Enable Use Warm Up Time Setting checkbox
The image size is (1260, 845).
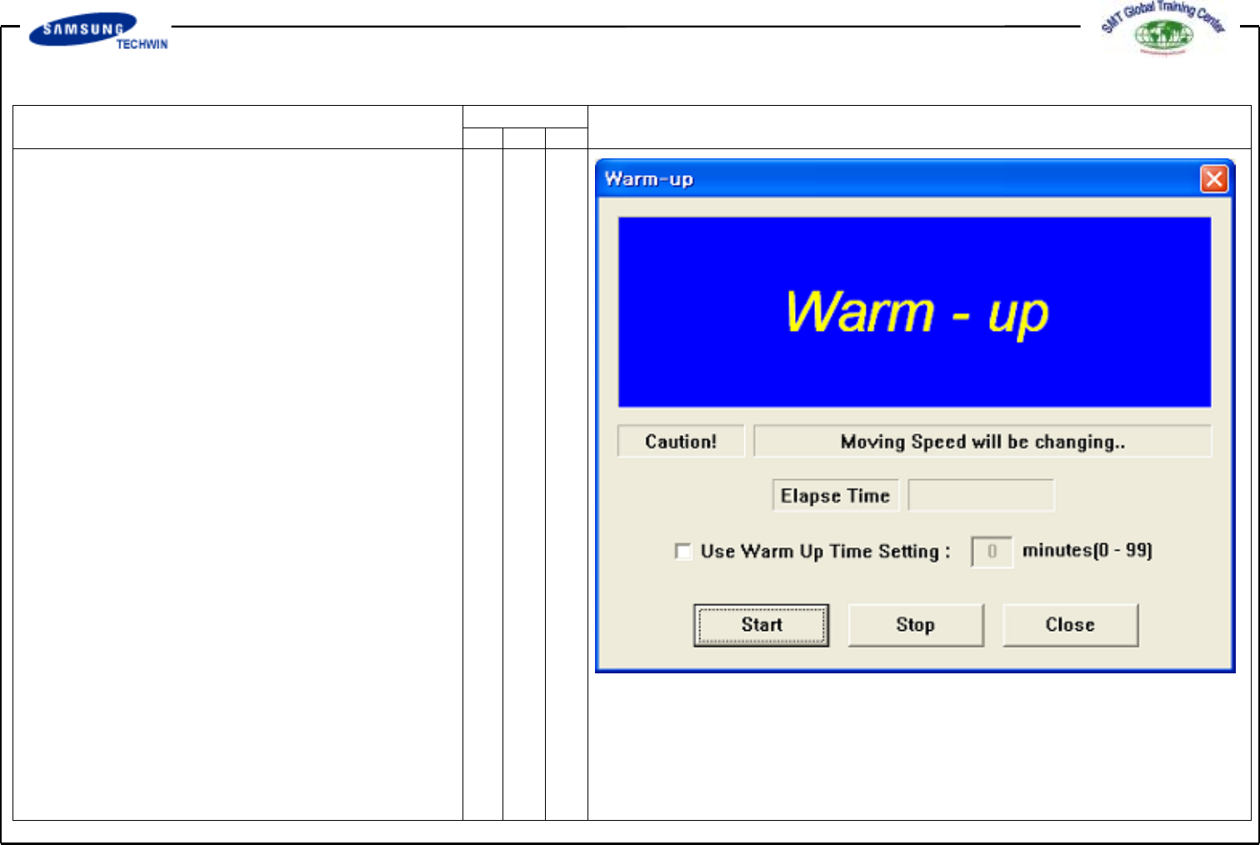pyautogui.click(x=683, y=552)
